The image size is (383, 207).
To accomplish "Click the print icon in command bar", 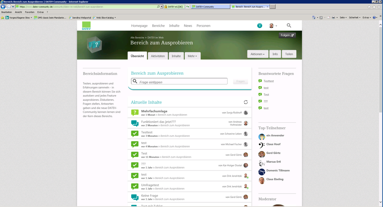I will [334, 18].
